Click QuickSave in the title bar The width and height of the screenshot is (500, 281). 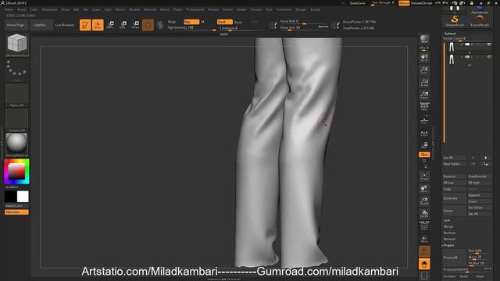coord(358,3)
